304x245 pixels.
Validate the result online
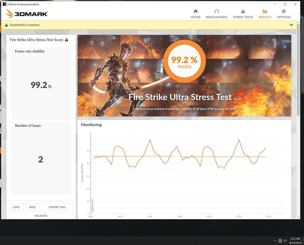pyautogui.click(x=41, y=216)
